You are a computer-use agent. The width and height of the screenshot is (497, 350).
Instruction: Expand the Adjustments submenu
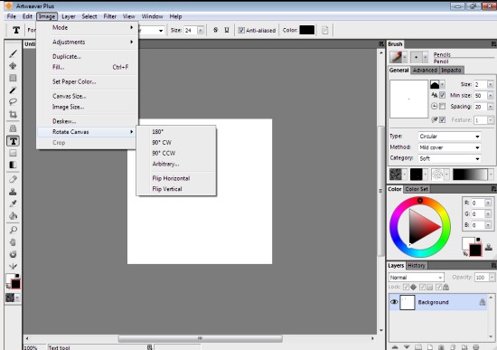[x=87, y=42]
